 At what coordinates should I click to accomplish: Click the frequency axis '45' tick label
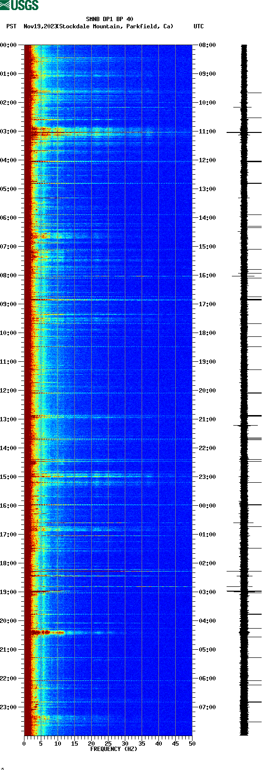pos(175,744)
